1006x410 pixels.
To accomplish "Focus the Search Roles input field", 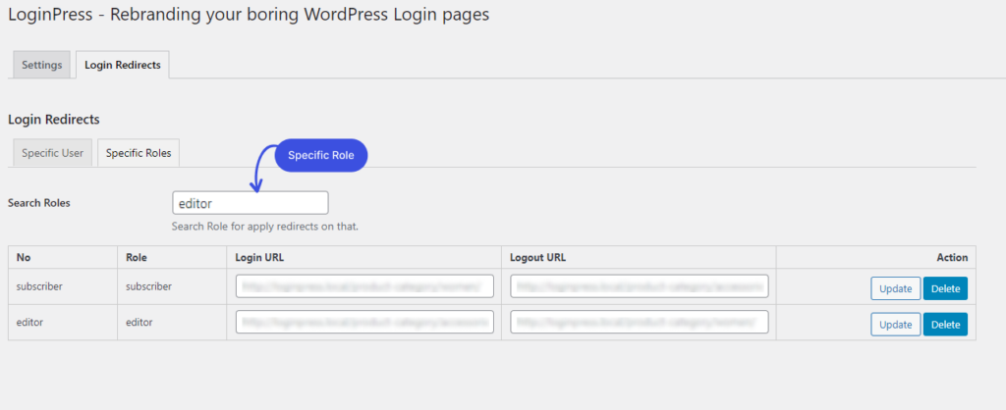I will 251,203.
